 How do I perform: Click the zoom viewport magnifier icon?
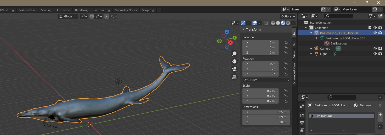(234, 54)
